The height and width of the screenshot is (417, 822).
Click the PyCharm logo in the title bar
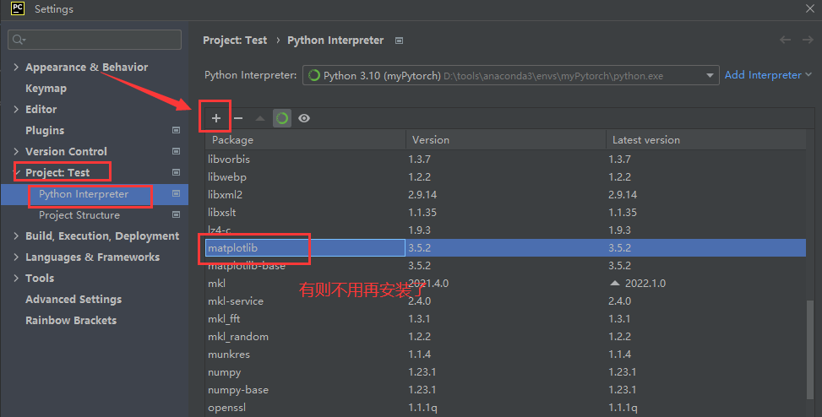17,8
